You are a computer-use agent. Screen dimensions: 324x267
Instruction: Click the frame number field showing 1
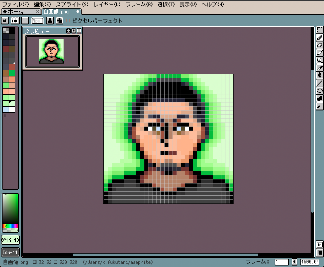(x=282, y=262)
